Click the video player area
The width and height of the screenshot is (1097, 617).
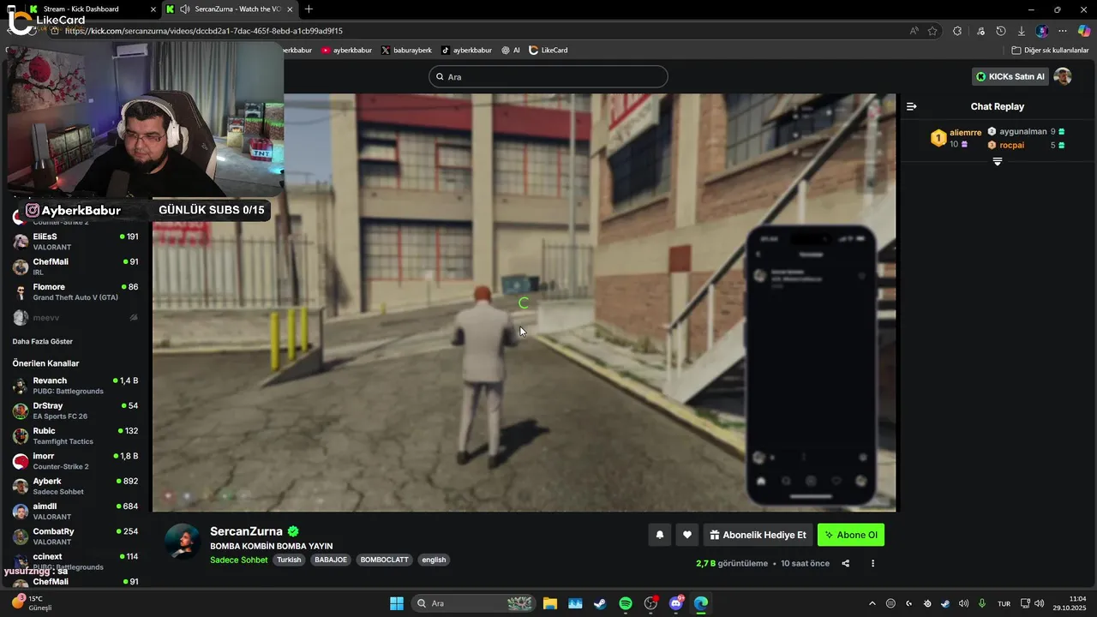coord(524,302)
